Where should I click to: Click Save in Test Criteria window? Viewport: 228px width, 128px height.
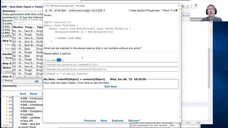coord(23,94)
